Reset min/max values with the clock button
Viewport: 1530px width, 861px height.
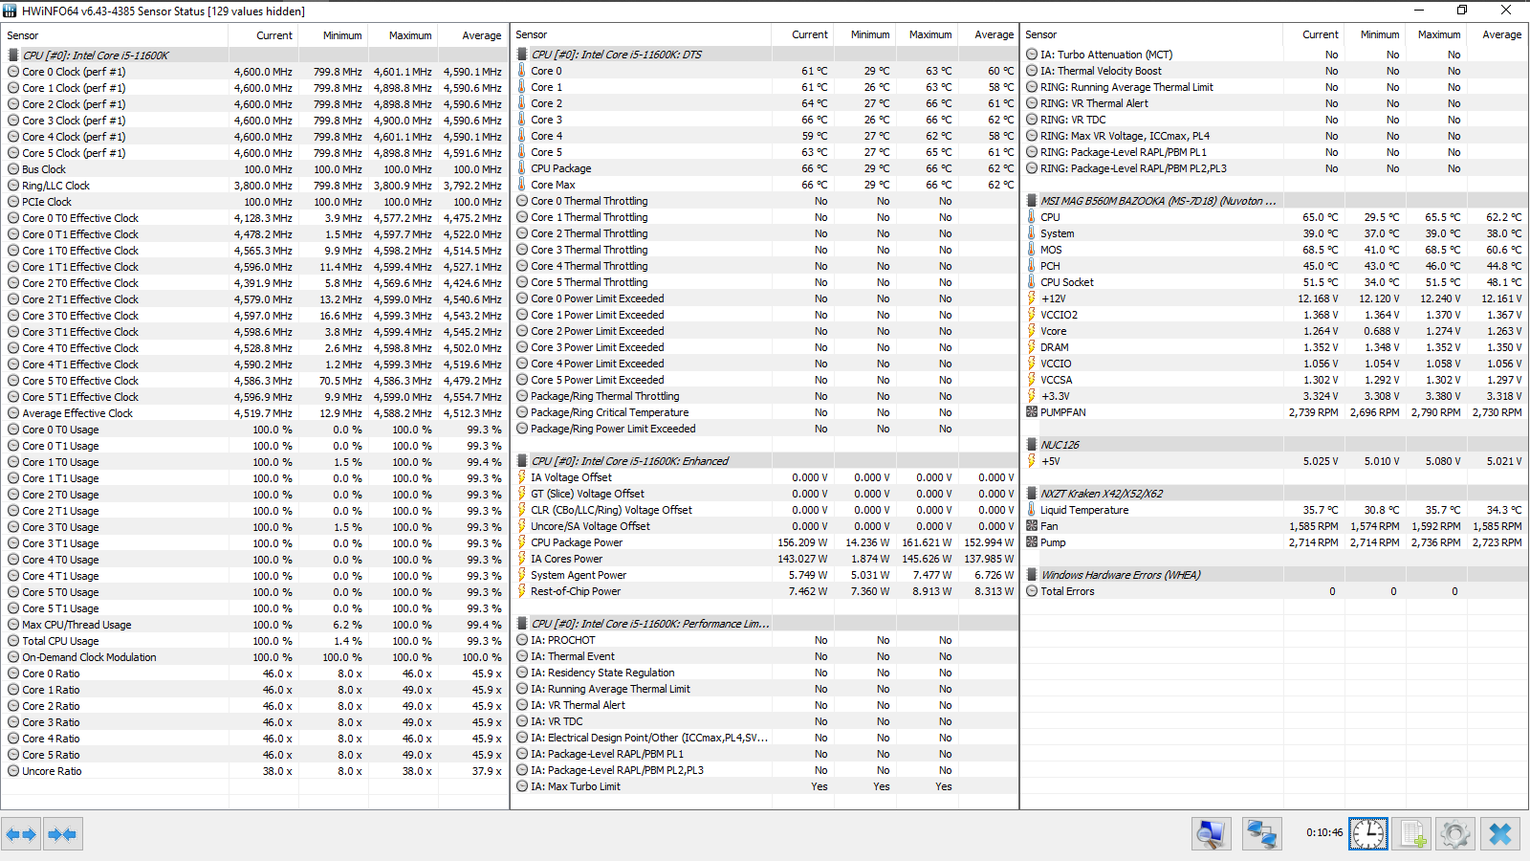pyautogui.click(x=1368, y=834)
